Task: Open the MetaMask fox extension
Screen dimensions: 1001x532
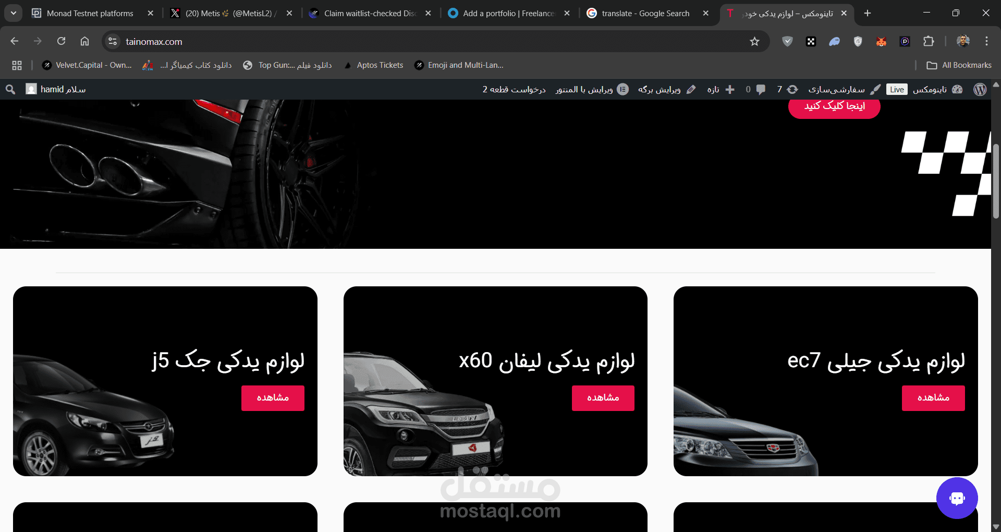Action: 881,41
